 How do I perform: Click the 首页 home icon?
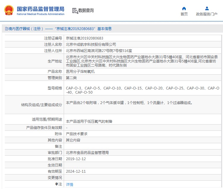[x=184, y=9]
